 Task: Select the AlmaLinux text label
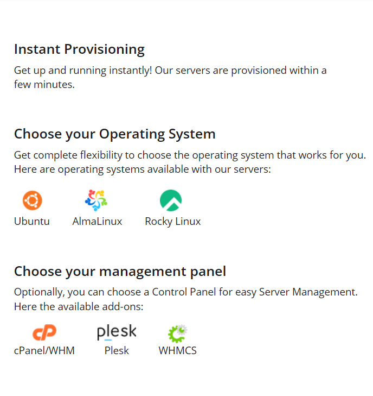coord(97,221)
